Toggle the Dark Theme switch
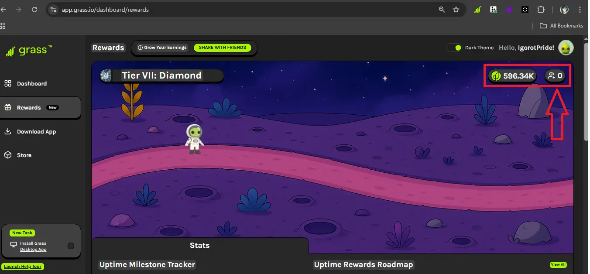The image size is (590, 274). tap(454, 48)
